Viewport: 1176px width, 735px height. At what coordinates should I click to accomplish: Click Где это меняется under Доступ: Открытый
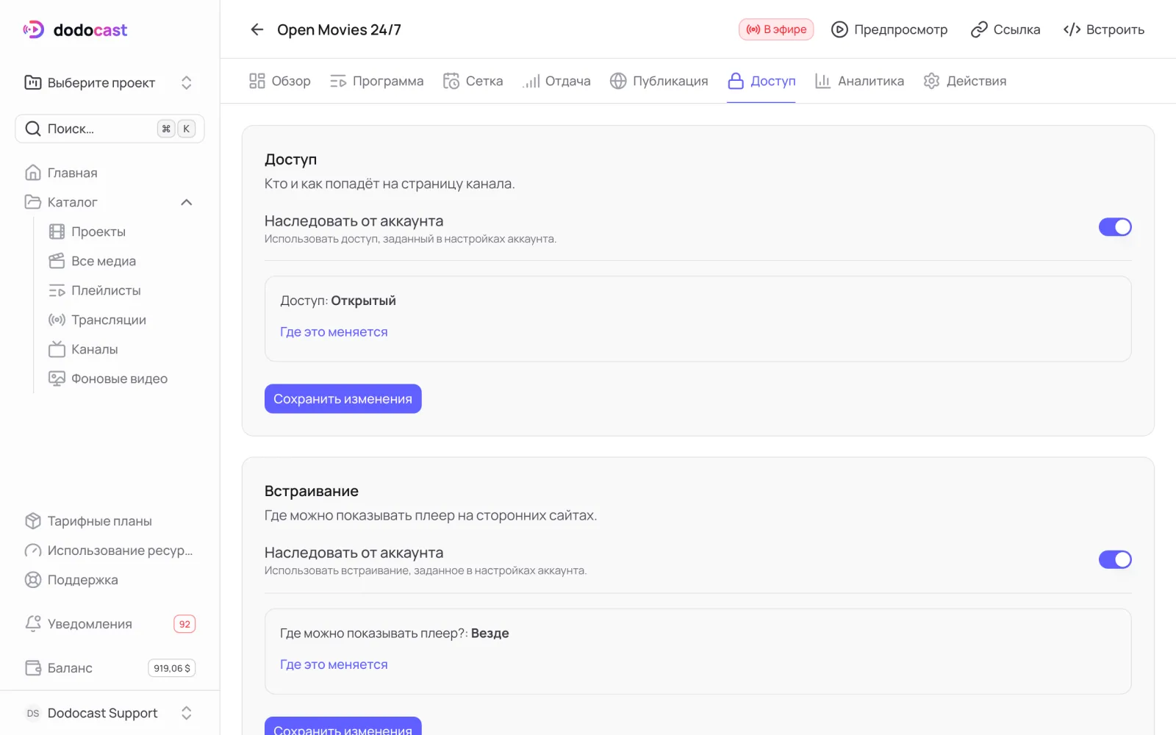pos(334,332)
